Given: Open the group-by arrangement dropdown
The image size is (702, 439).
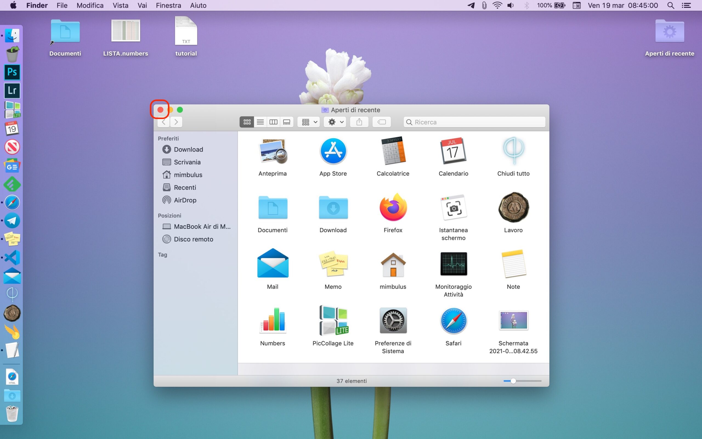Looking at the screenshot, I should 309,122.
